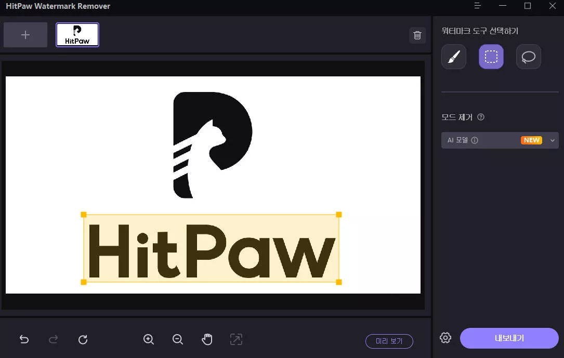Open the settings gear
Viewport: 564px width, 358px height.
click(x=445, y=338)
